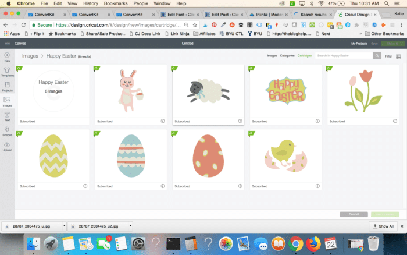The height and width of the screenshot is (255, 407).
Task: Select the yellow zigzag egg image
Action: (53, 156)
